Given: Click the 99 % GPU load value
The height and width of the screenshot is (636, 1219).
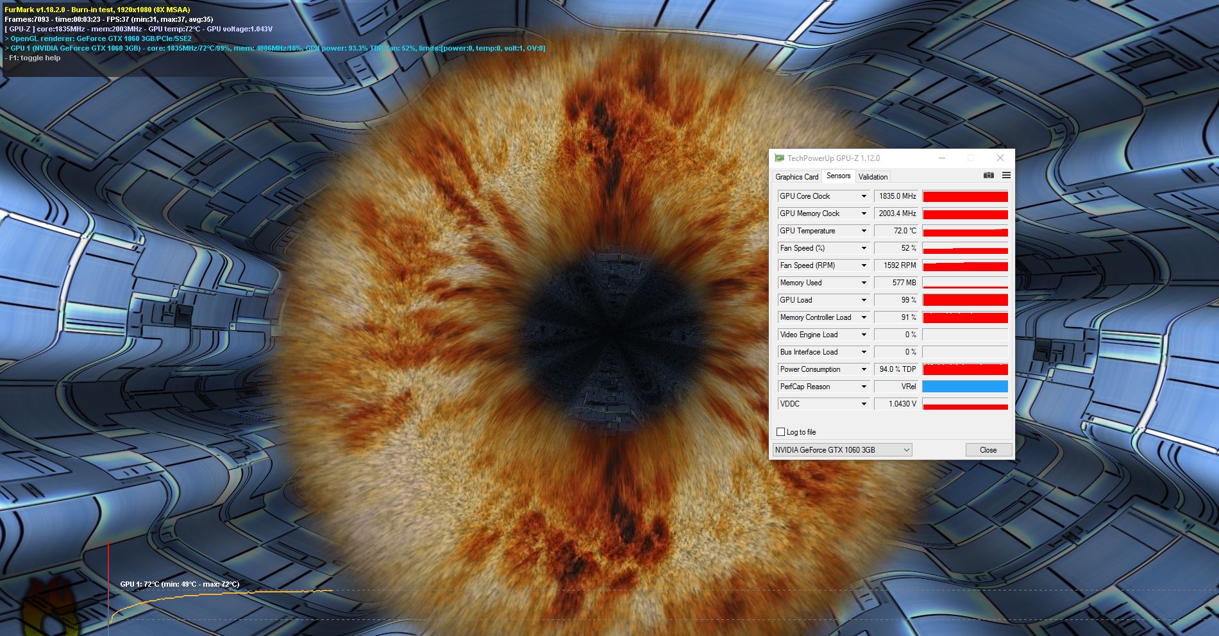Looking at the screenshot, I should 896,300.
